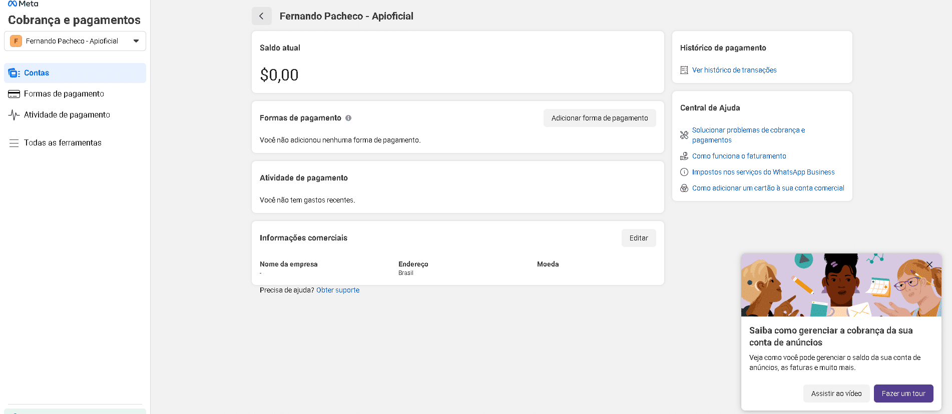This screenshot has width=952, height=414.
Task: Open the Fernando Pacheco account dropdown arrow
Action: 136,41
